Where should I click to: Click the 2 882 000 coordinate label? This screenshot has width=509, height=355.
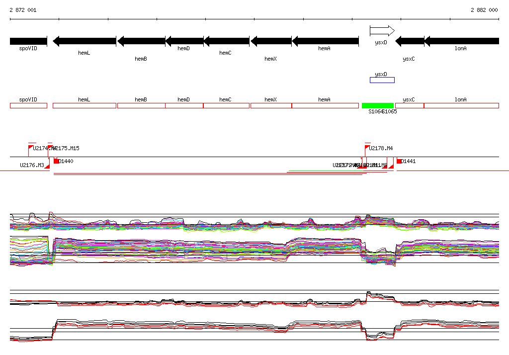(x=484, y=10)
